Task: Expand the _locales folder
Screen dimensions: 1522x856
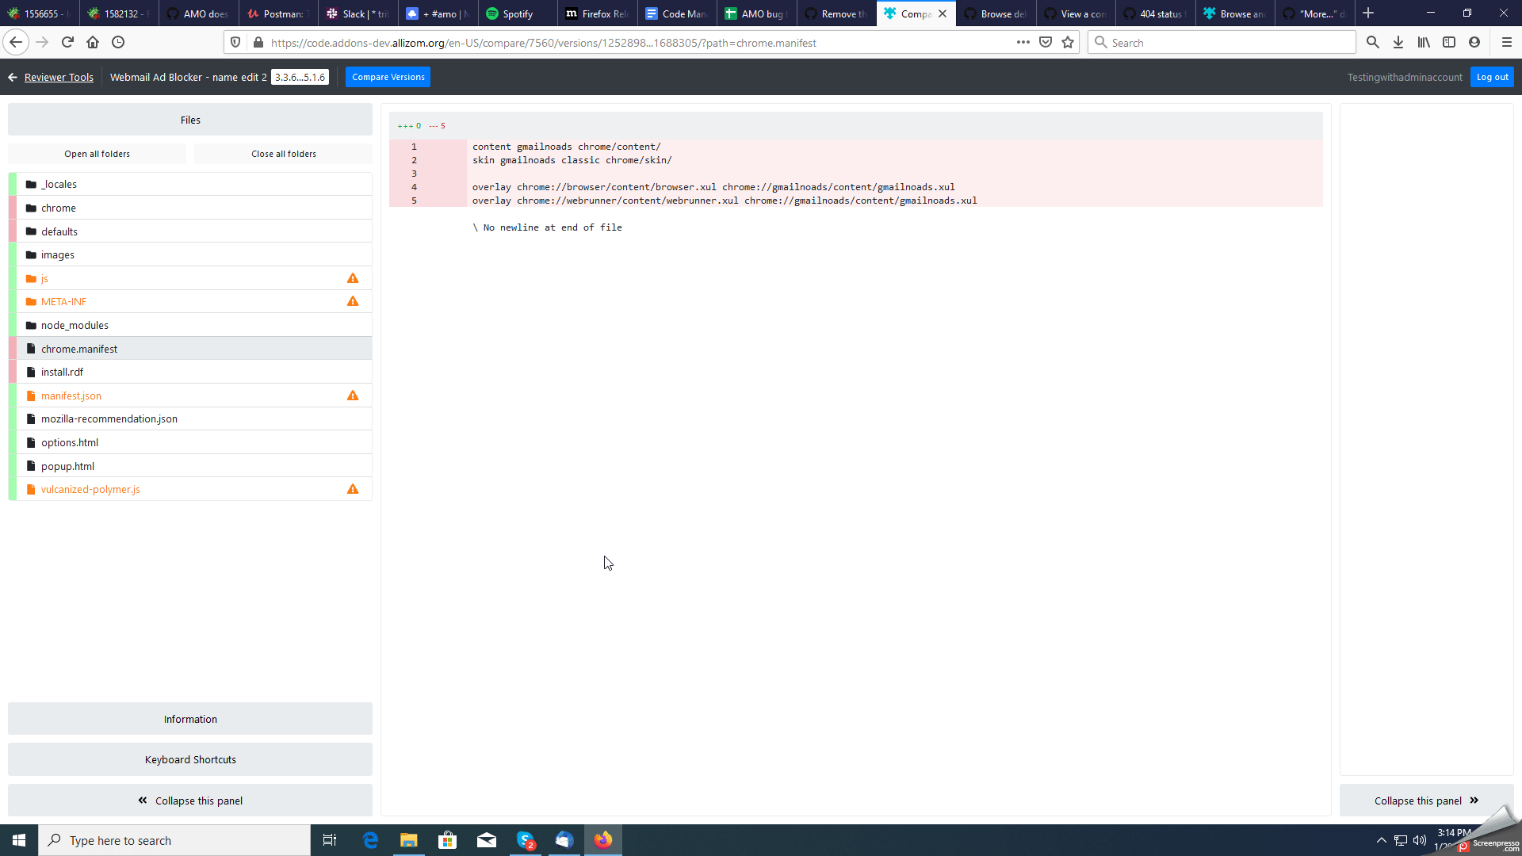Action: [59, 184]
